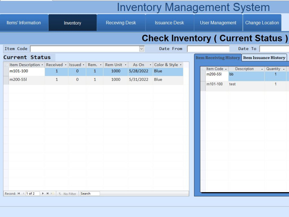The height and width of the screenshot is (217, 289).
Task: Create new blank record in navigator
Action: click(x=53, y=193)
